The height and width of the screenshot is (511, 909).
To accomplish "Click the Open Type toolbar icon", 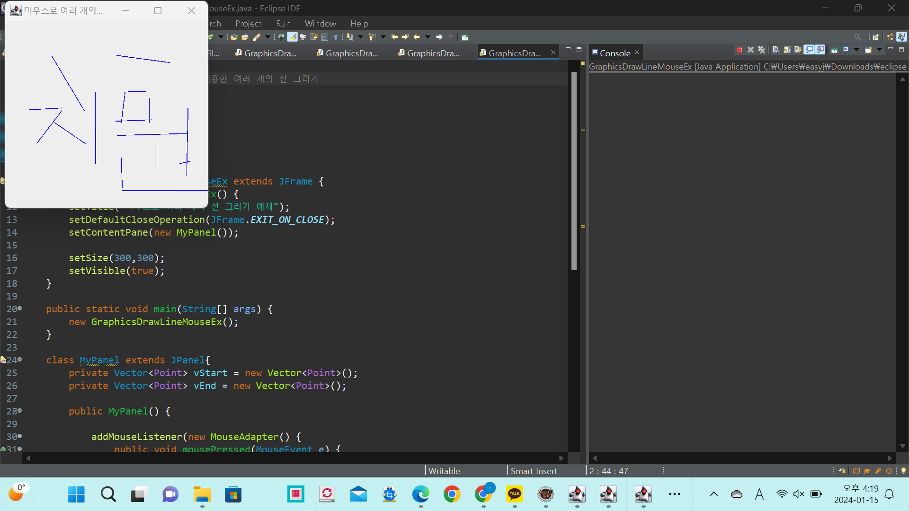I will (x=234, y=37).
